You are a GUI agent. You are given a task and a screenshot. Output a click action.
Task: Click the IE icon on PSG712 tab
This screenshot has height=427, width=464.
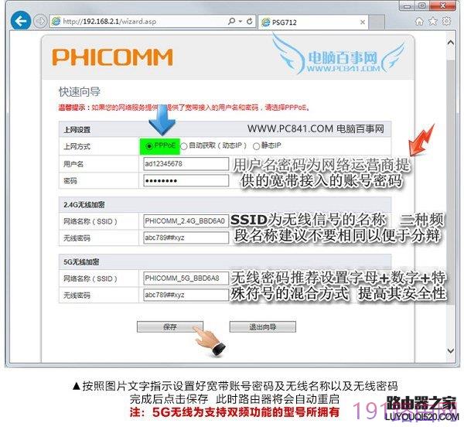click(265, 22)
